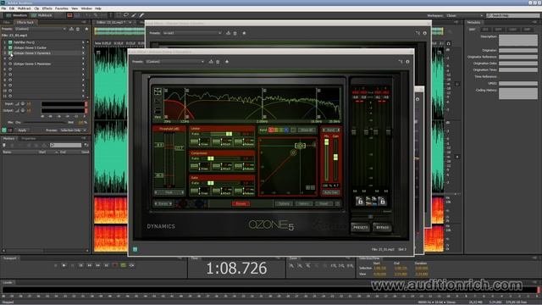Viewport: 542px width, 305px height.
Task: Select the Markers tab
Action: (x=9, y=138)
